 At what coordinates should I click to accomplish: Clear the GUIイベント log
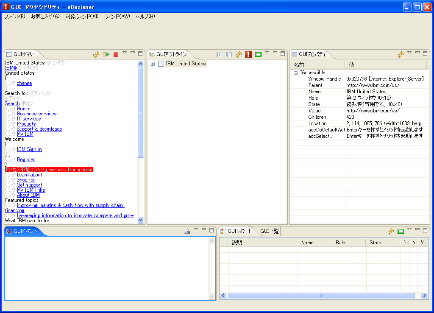click(187, 231)
